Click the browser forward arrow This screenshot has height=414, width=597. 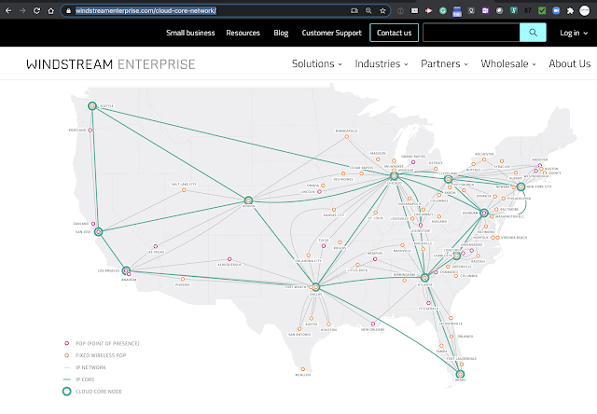[22, 10]
